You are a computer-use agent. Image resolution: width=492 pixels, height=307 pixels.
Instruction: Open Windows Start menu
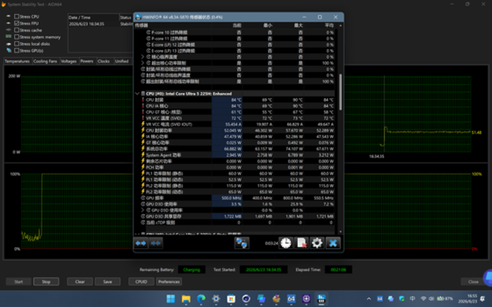tap(170, 299)
